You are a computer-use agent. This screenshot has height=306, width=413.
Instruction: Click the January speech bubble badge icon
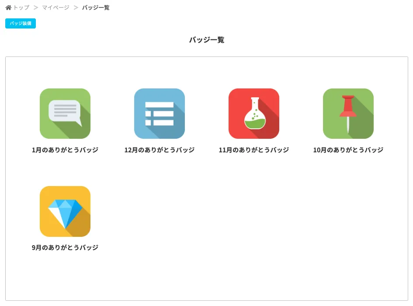pyautogui.click(x=65, y=114)
